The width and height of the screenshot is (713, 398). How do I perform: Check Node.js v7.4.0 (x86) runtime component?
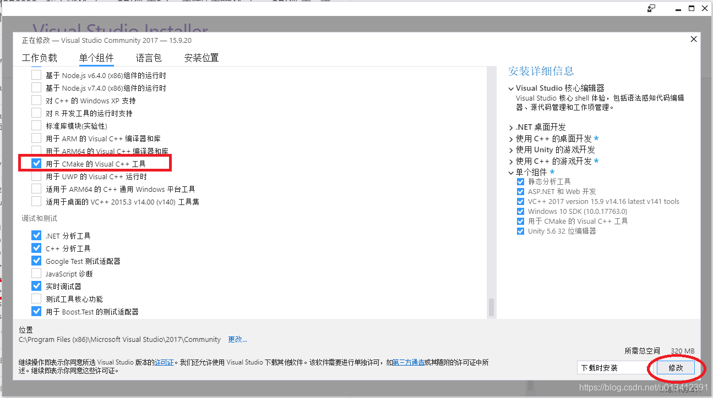pyautogui.click(x=36, y=88)
